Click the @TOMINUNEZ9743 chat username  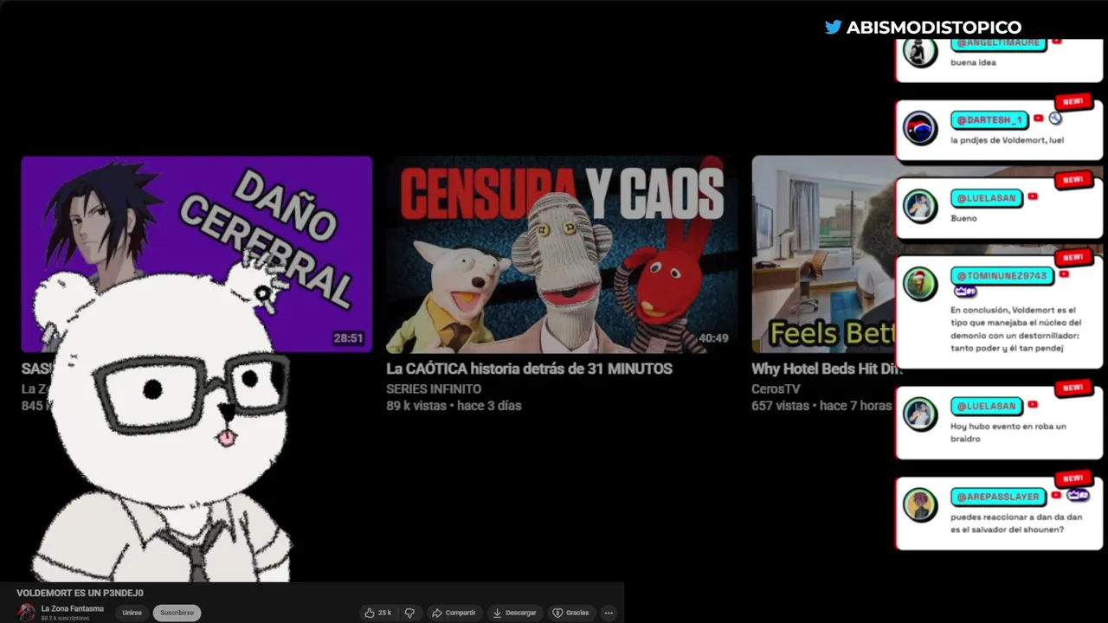(x=1002, y=276)
